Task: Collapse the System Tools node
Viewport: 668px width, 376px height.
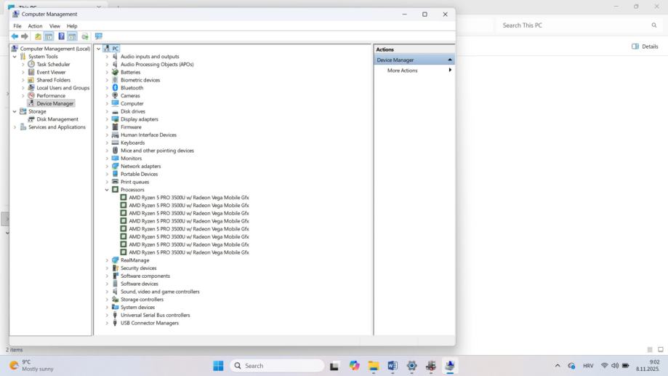Action: (15, 56)
